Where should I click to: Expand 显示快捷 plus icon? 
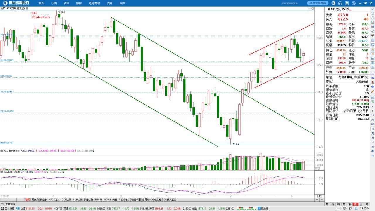pyautogui.click(x=2, y=209)
